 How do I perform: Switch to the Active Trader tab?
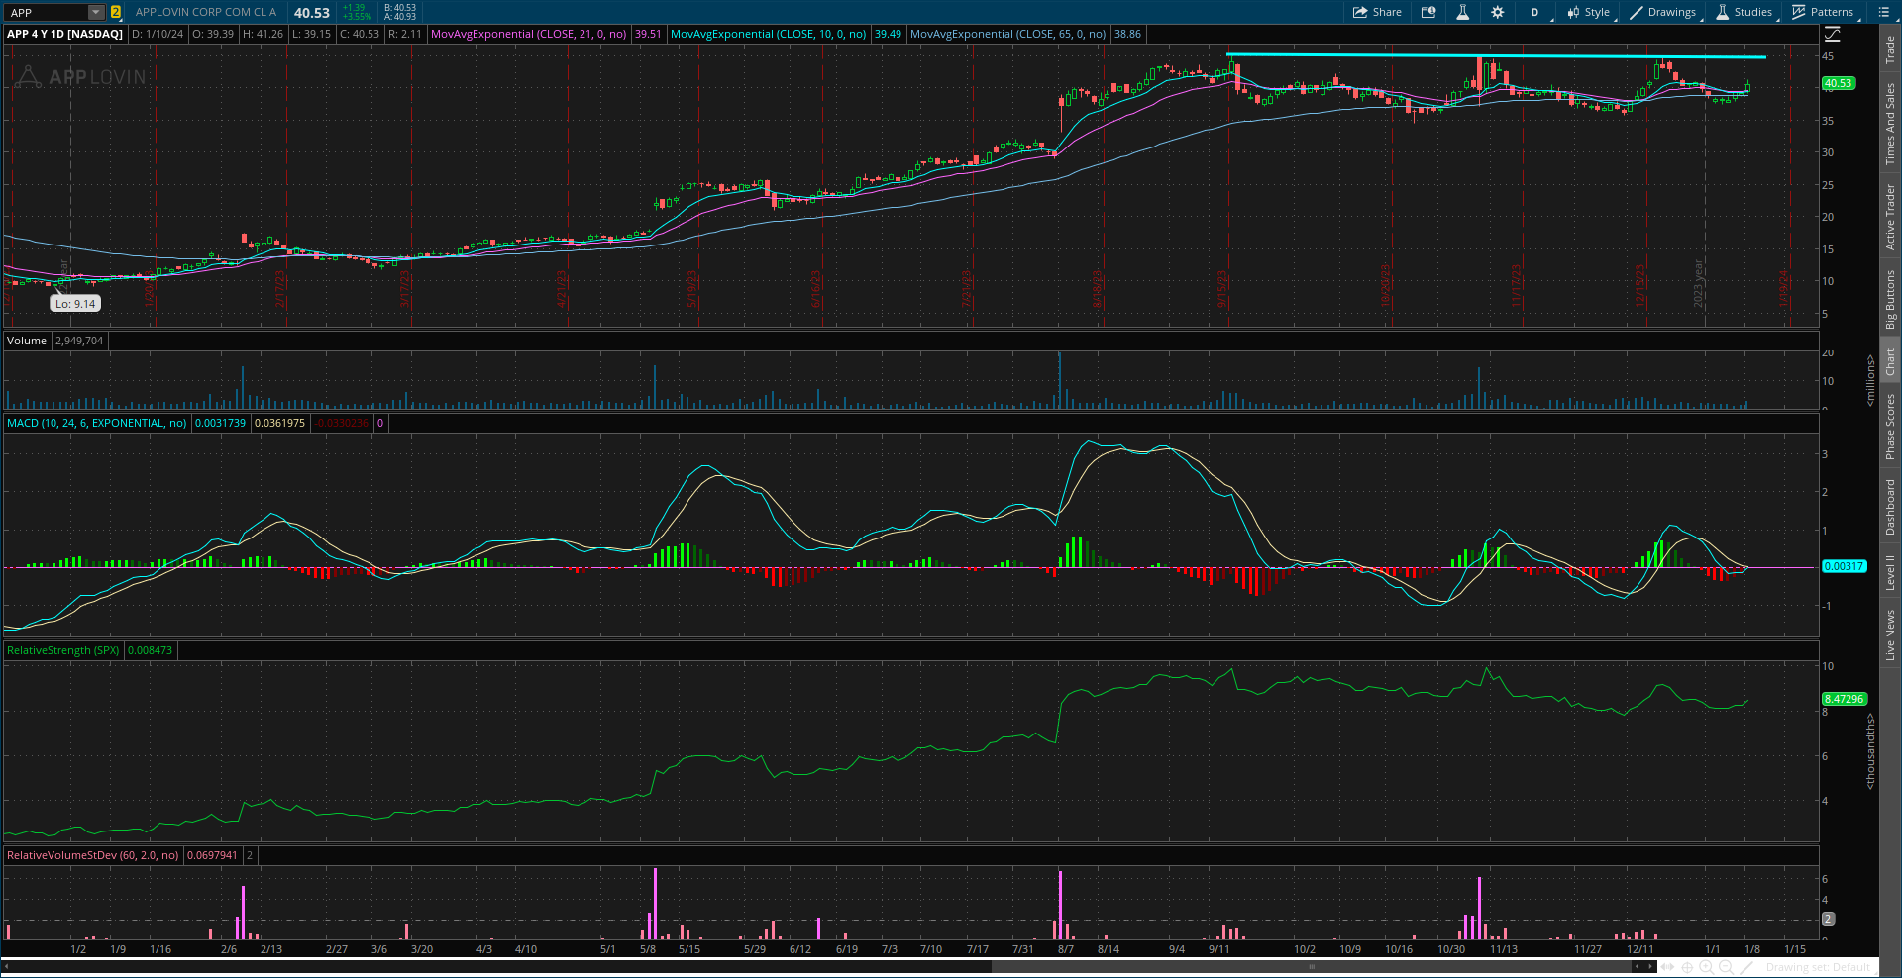point(1890,216)
